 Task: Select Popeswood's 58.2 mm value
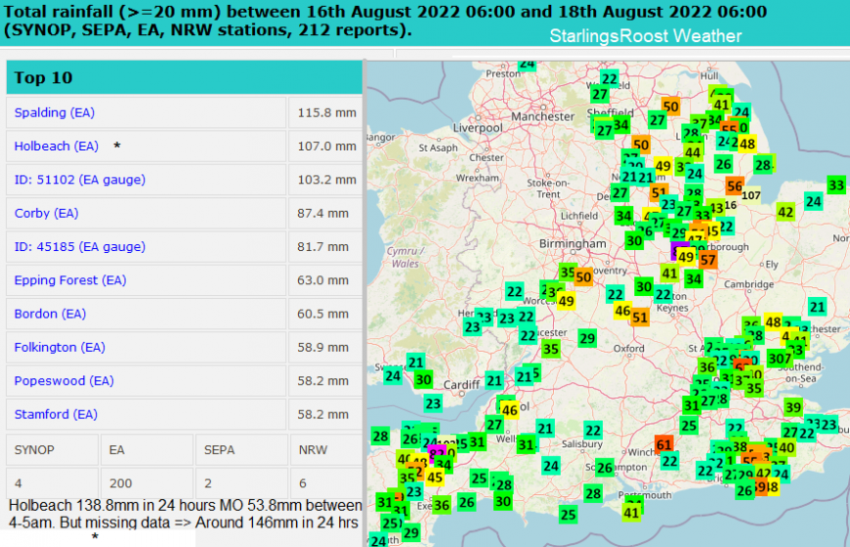coord(322,381)
